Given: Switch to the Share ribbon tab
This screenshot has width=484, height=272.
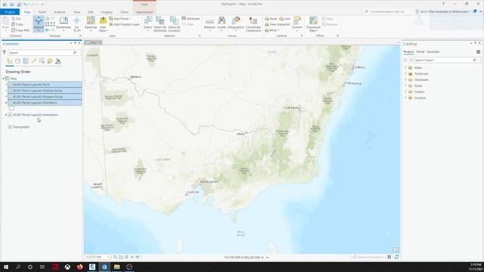Looking at the screenshot, I should [x=124, y=12].
